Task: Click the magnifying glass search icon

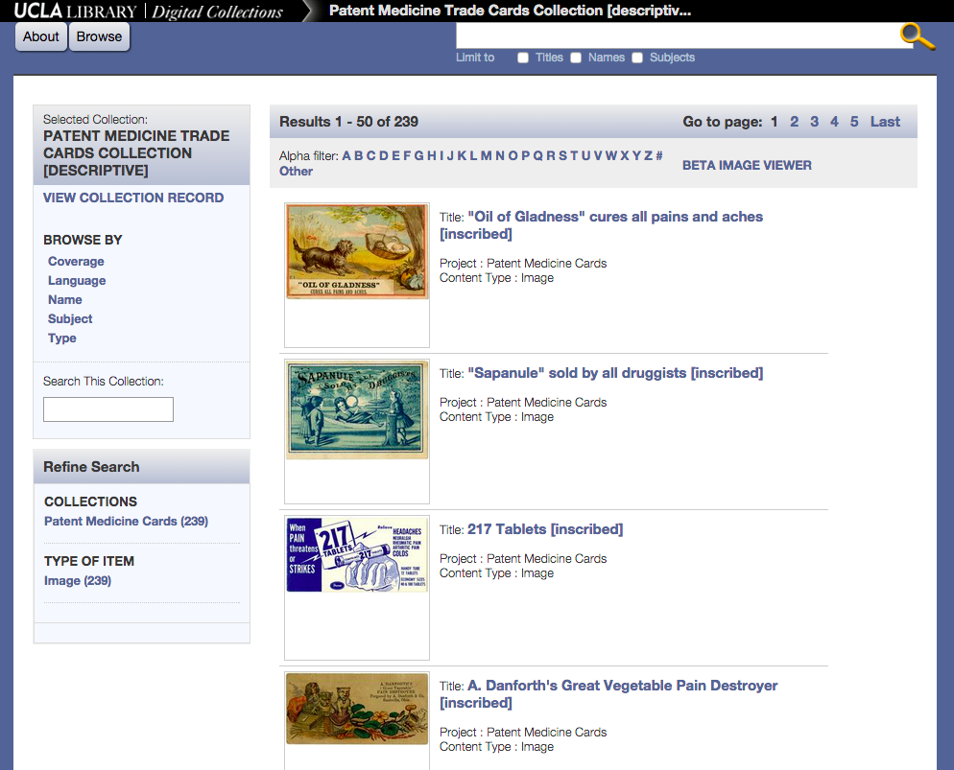Action: click(917, 36)
